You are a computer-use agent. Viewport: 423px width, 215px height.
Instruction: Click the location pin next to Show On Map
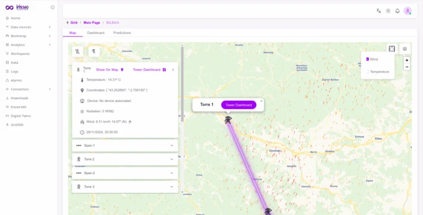pyautogui.click(x=122, y=69)
